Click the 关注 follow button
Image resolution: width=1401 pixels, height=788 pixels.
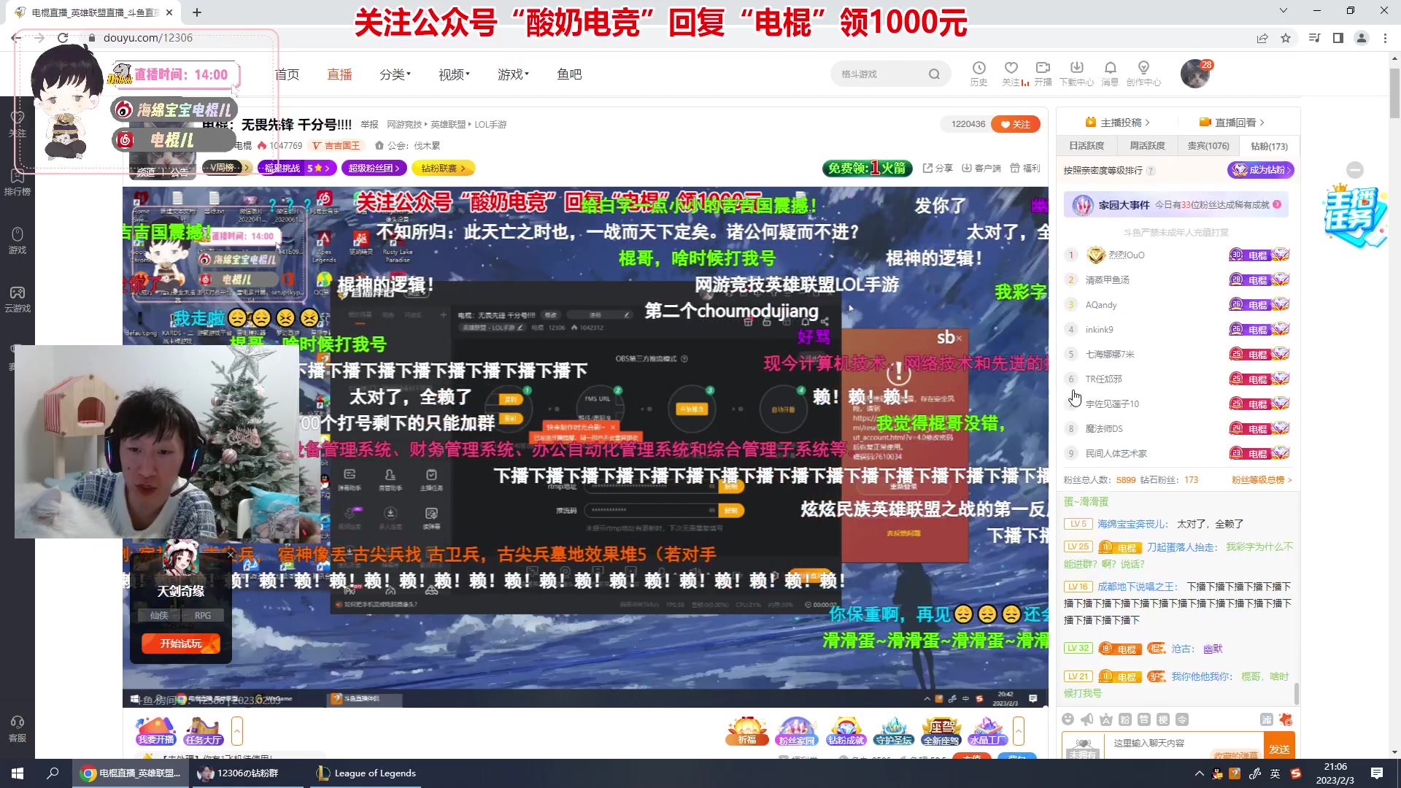[x=1016, y=124]
